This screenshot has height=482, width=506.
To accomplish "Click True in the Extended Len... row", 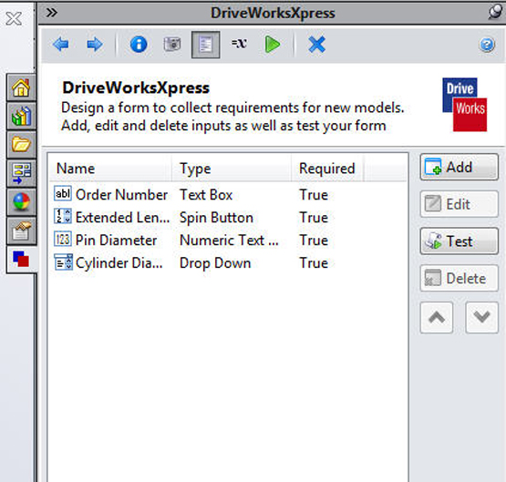I will [x=314, y=217].
